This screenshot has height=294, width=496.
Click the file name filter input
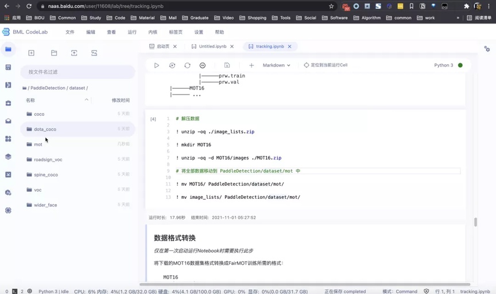click(x=78, y=72)
